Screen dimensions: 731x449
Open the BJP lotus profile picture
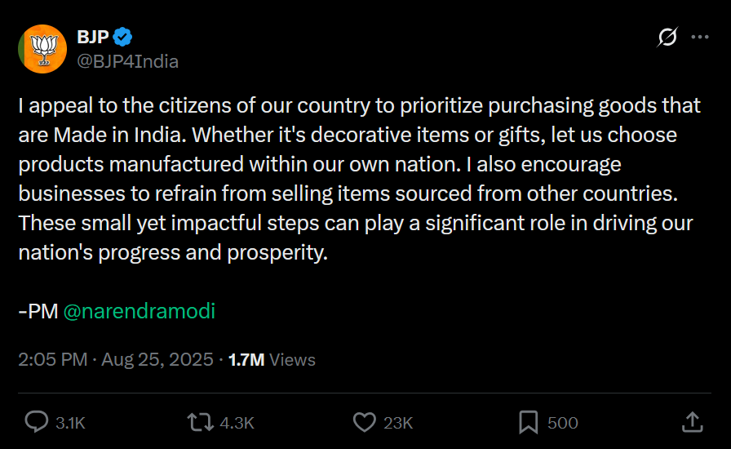[x=42, y=49]
